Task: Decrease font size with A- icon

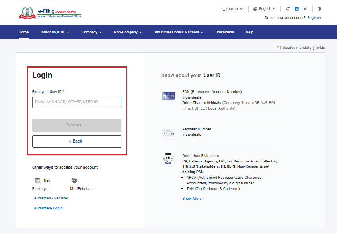Action: (288, 9)
